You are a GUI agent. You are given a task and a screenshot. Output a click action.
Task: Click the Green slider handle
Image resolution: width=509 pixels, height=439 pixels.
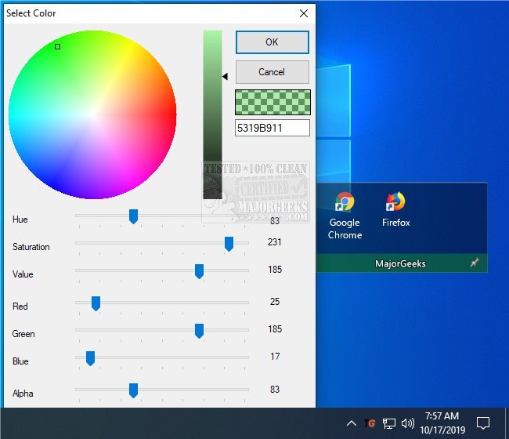pyautogui.click(x=199, y=331)
